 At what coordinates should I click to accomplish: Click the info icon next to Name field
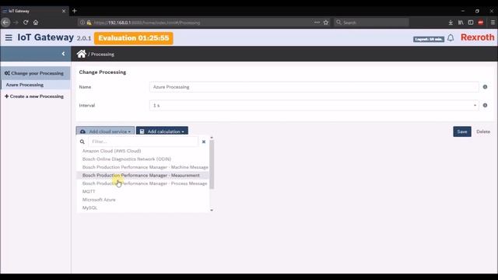(485, 86)
